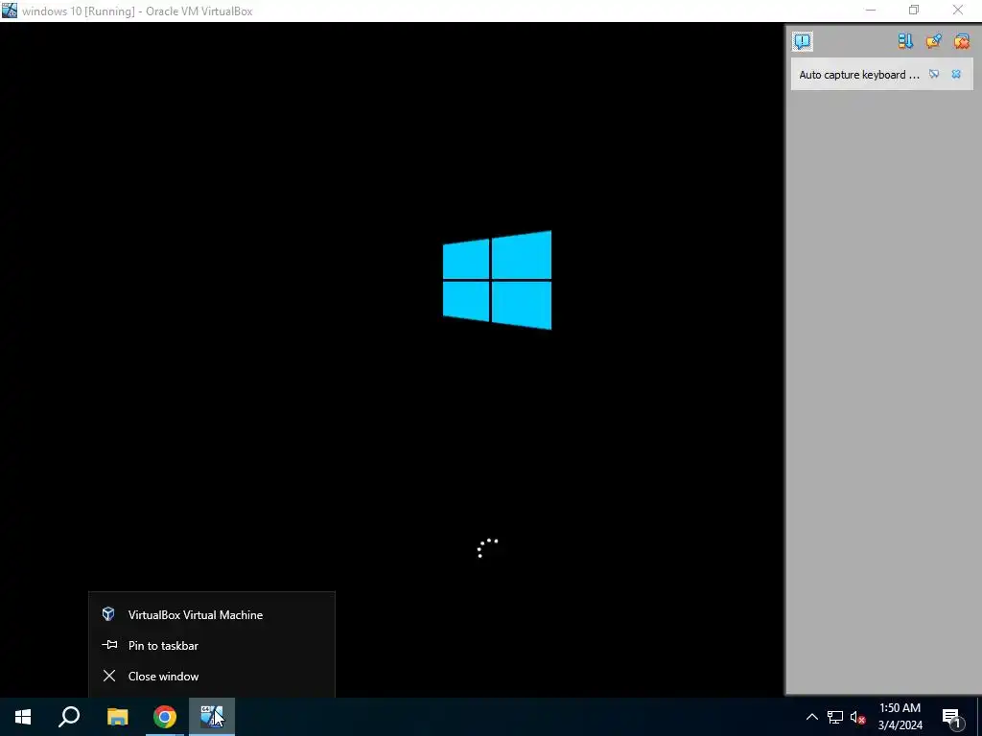Screen dimensions: 982x736
Task: Click the pin-style icon on the keyboard notification
Action: 934,74
